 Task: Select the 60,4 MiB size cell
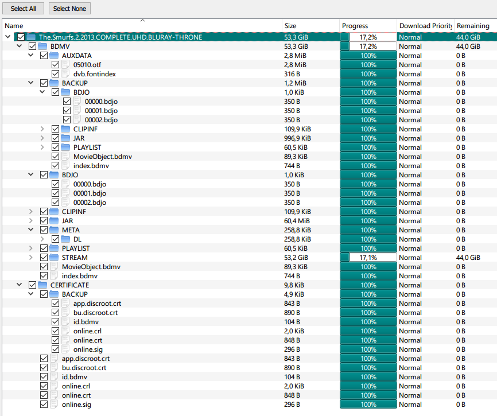point(297,221)
